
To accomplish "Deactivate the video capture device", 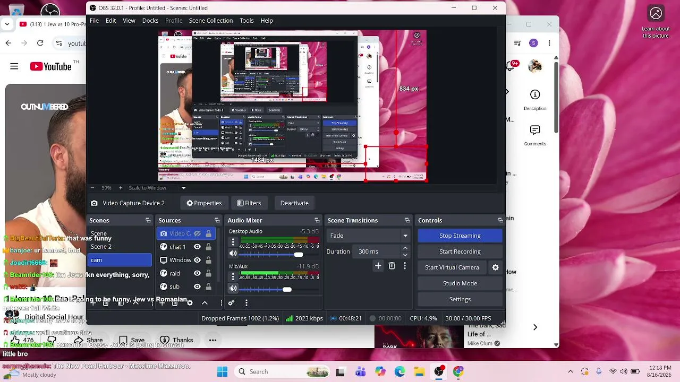I will click(x=294, y=203).
